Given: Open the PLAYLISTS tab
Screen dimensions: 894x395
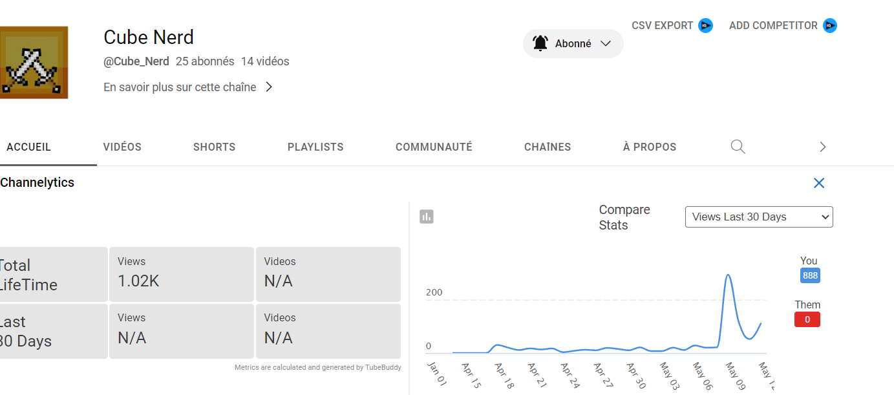Looking at the screenshot, I should tap(315, 147).
